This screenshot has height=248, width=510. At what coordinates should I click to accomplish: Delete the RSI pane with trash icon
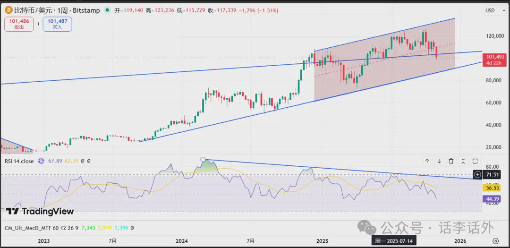tap(451, 161)
